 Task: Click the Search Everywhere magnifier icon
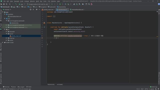coord(89,4)
